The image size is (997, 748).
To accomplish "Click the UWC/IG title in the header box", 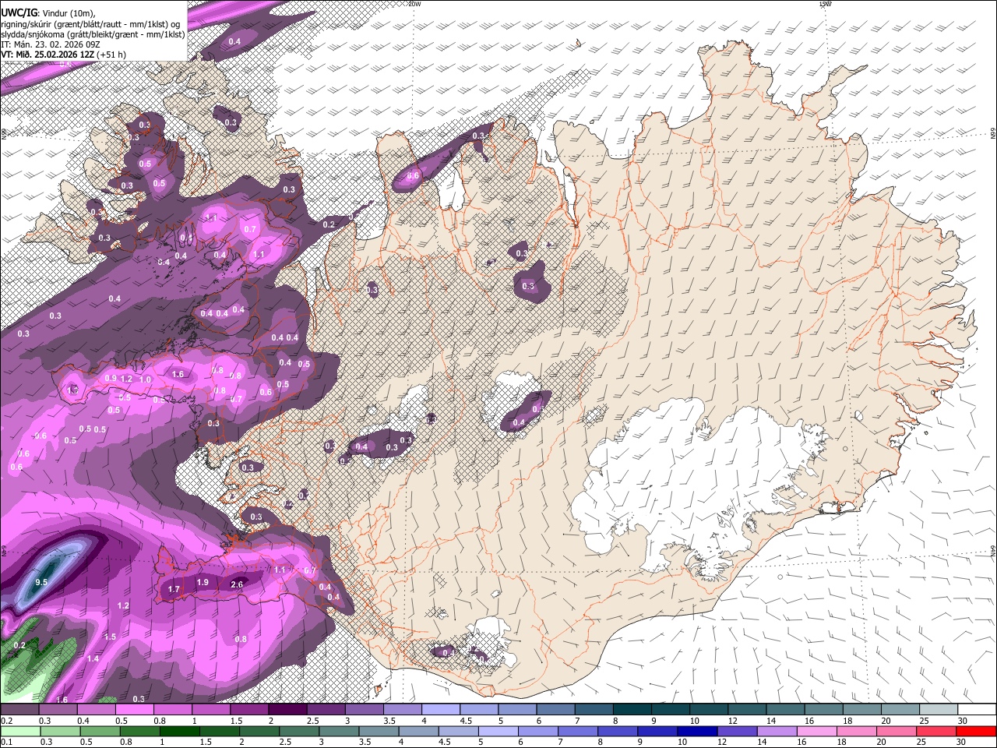I will point(18,12).
